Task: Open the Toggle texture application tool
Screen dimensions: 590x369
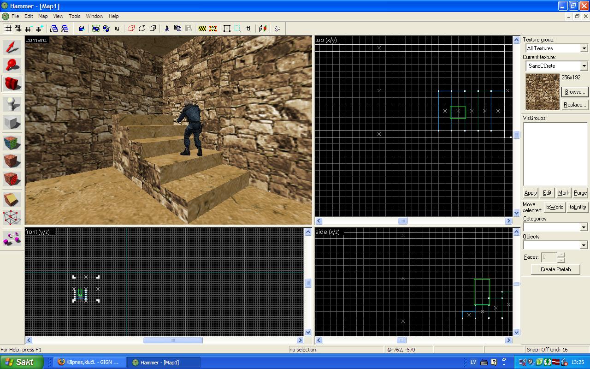Action: [12, 143]
